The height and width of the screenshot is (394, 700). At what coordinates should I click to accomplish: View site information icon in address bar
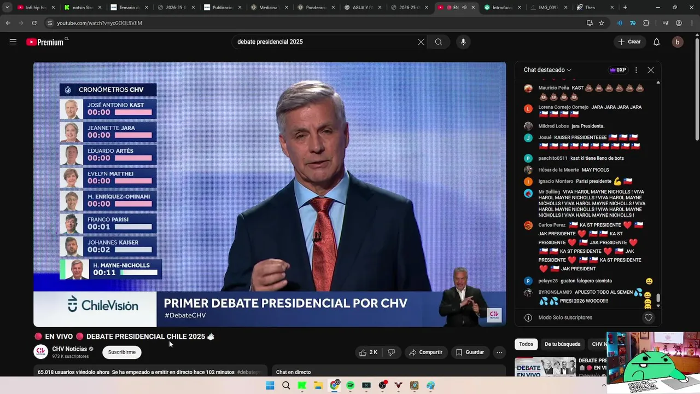click(x=50, y=23)
